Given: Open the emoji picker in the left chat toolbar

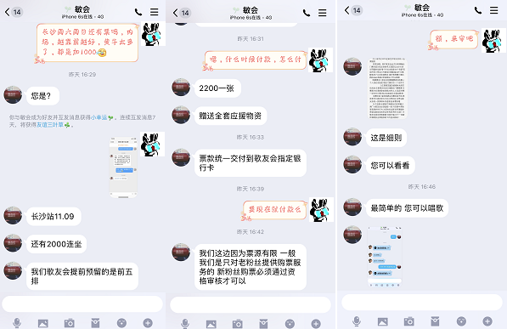Looking at the screenshot, I should (x=121, y=323).
